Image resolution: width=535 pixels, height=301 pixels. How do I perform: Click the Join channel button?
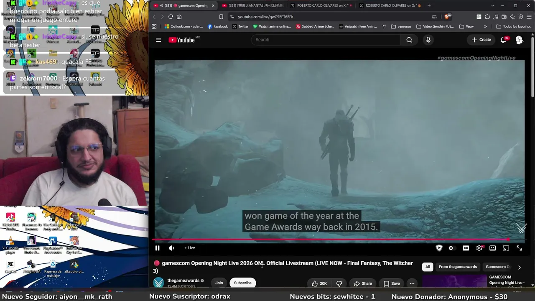coord(219,283)
